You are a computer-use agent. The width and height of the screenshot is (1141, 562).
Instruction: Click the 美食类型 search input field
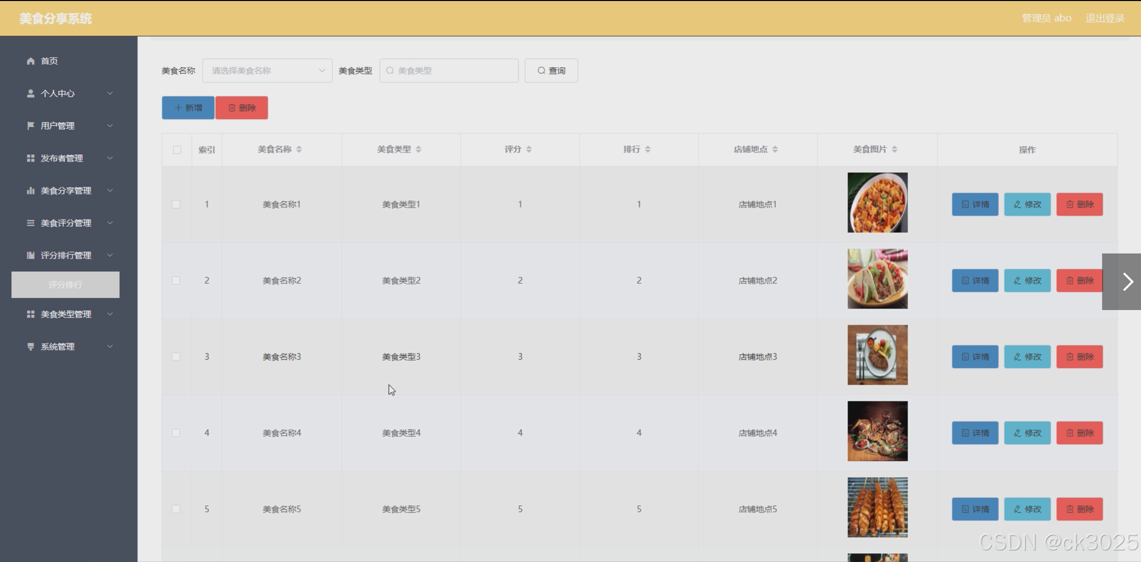(449, 71)
